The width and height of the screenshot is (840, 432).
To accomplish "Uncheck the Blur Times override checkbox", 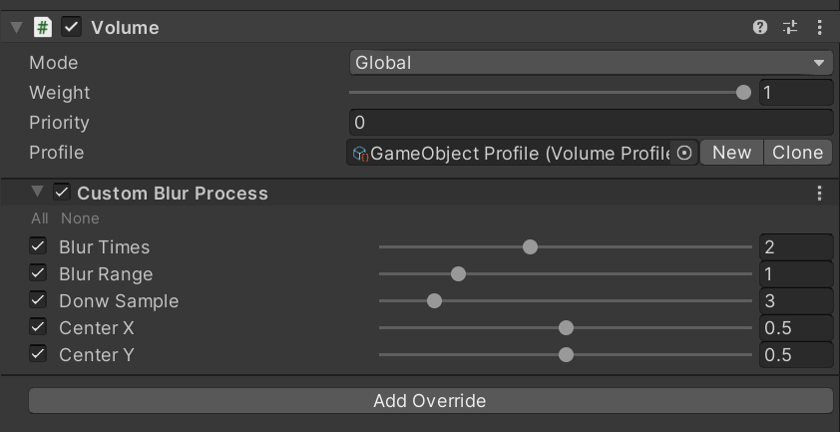I will click(38, 246).
